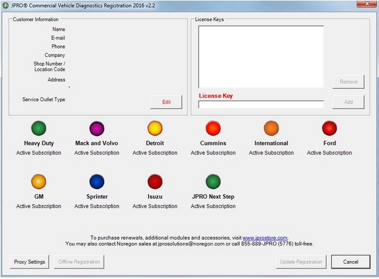Image resolution: width=379 pixels, height=279 pixels.
Task: Click the GM status indicator circle
Action: coord(39,181)
